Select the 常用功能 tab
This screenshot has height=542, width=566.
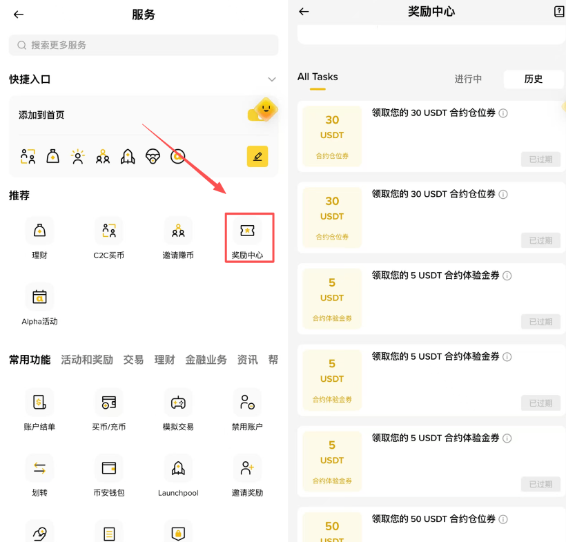click(30, 360)
